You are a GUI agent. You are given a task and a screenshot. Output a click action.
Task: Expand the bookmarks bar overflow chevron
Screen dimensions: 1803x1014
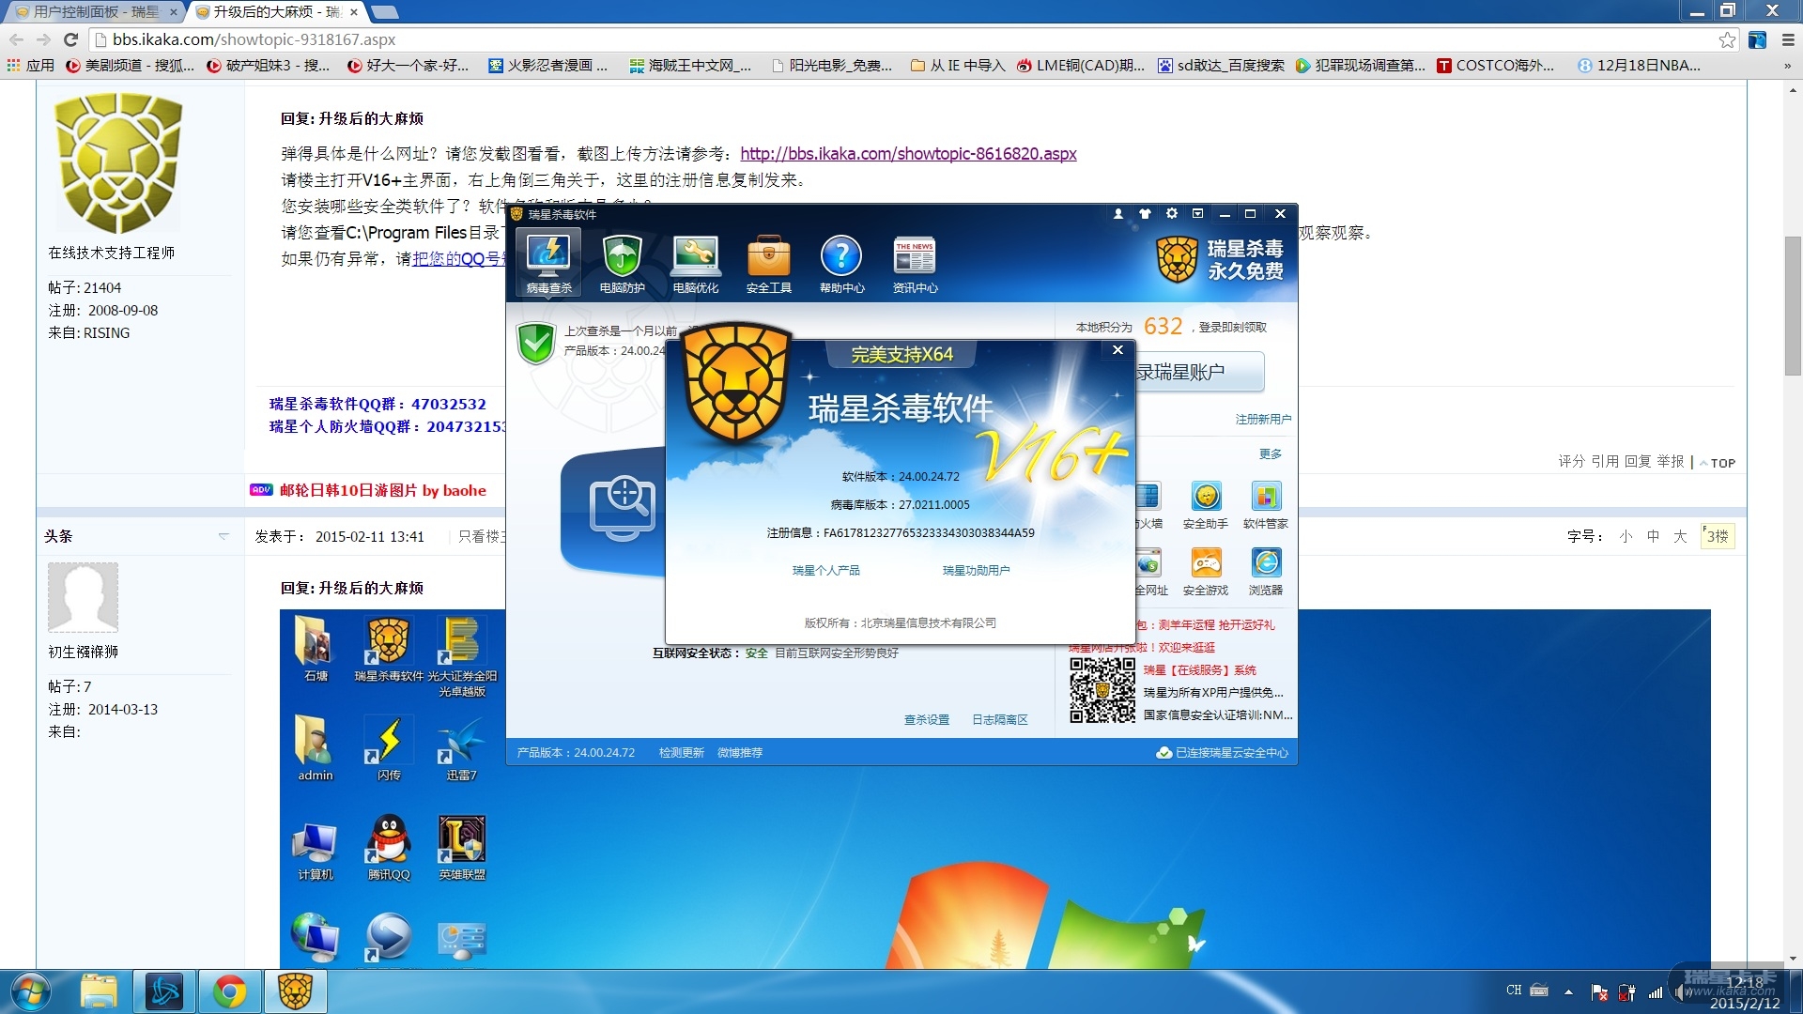(1787, 66)
